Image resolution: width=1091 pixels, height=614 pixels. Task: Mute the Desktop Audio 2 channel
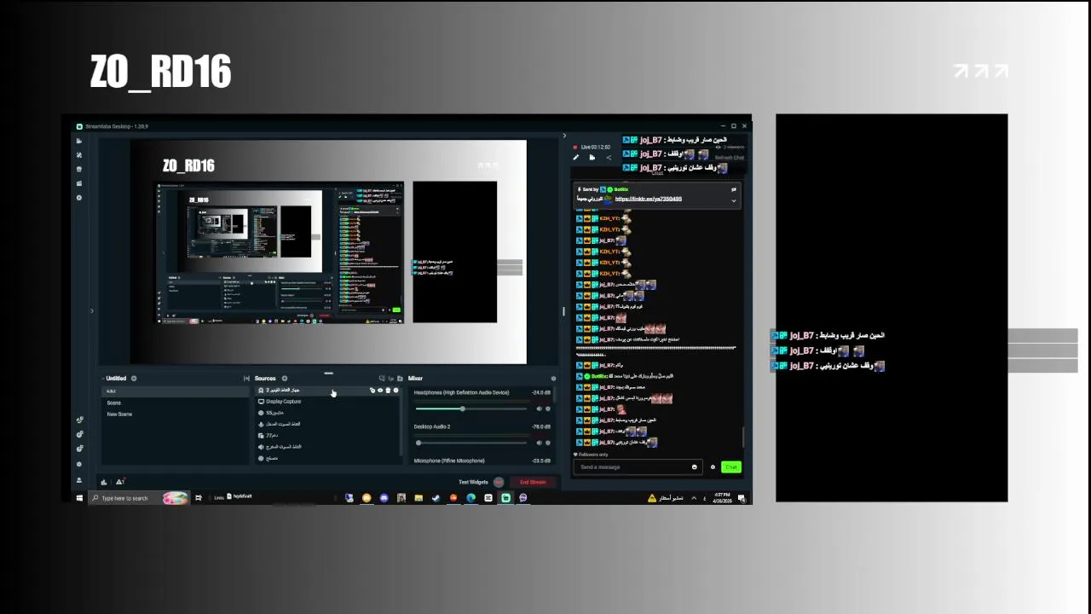[x=539, y=443]
